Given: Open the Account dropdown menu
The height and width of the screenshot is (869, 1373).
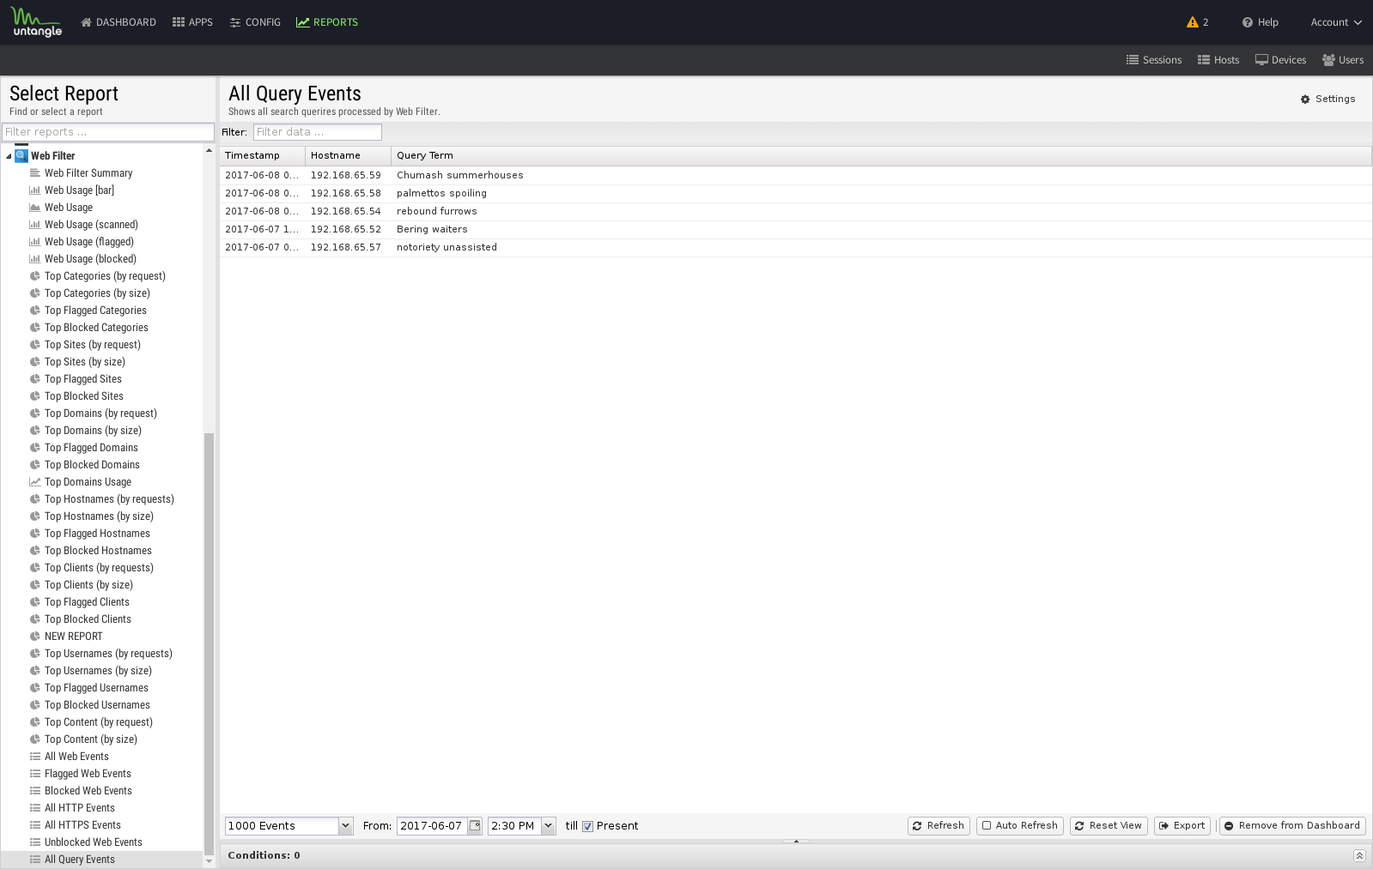Looking at the screenshot, I should click(1335, 22).
